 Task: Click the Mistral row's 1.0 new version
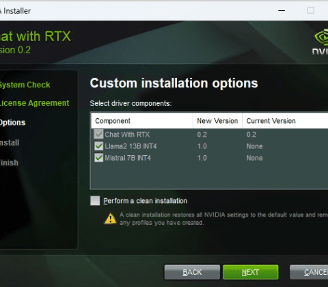pyautogui.click(x=202, y=158)
